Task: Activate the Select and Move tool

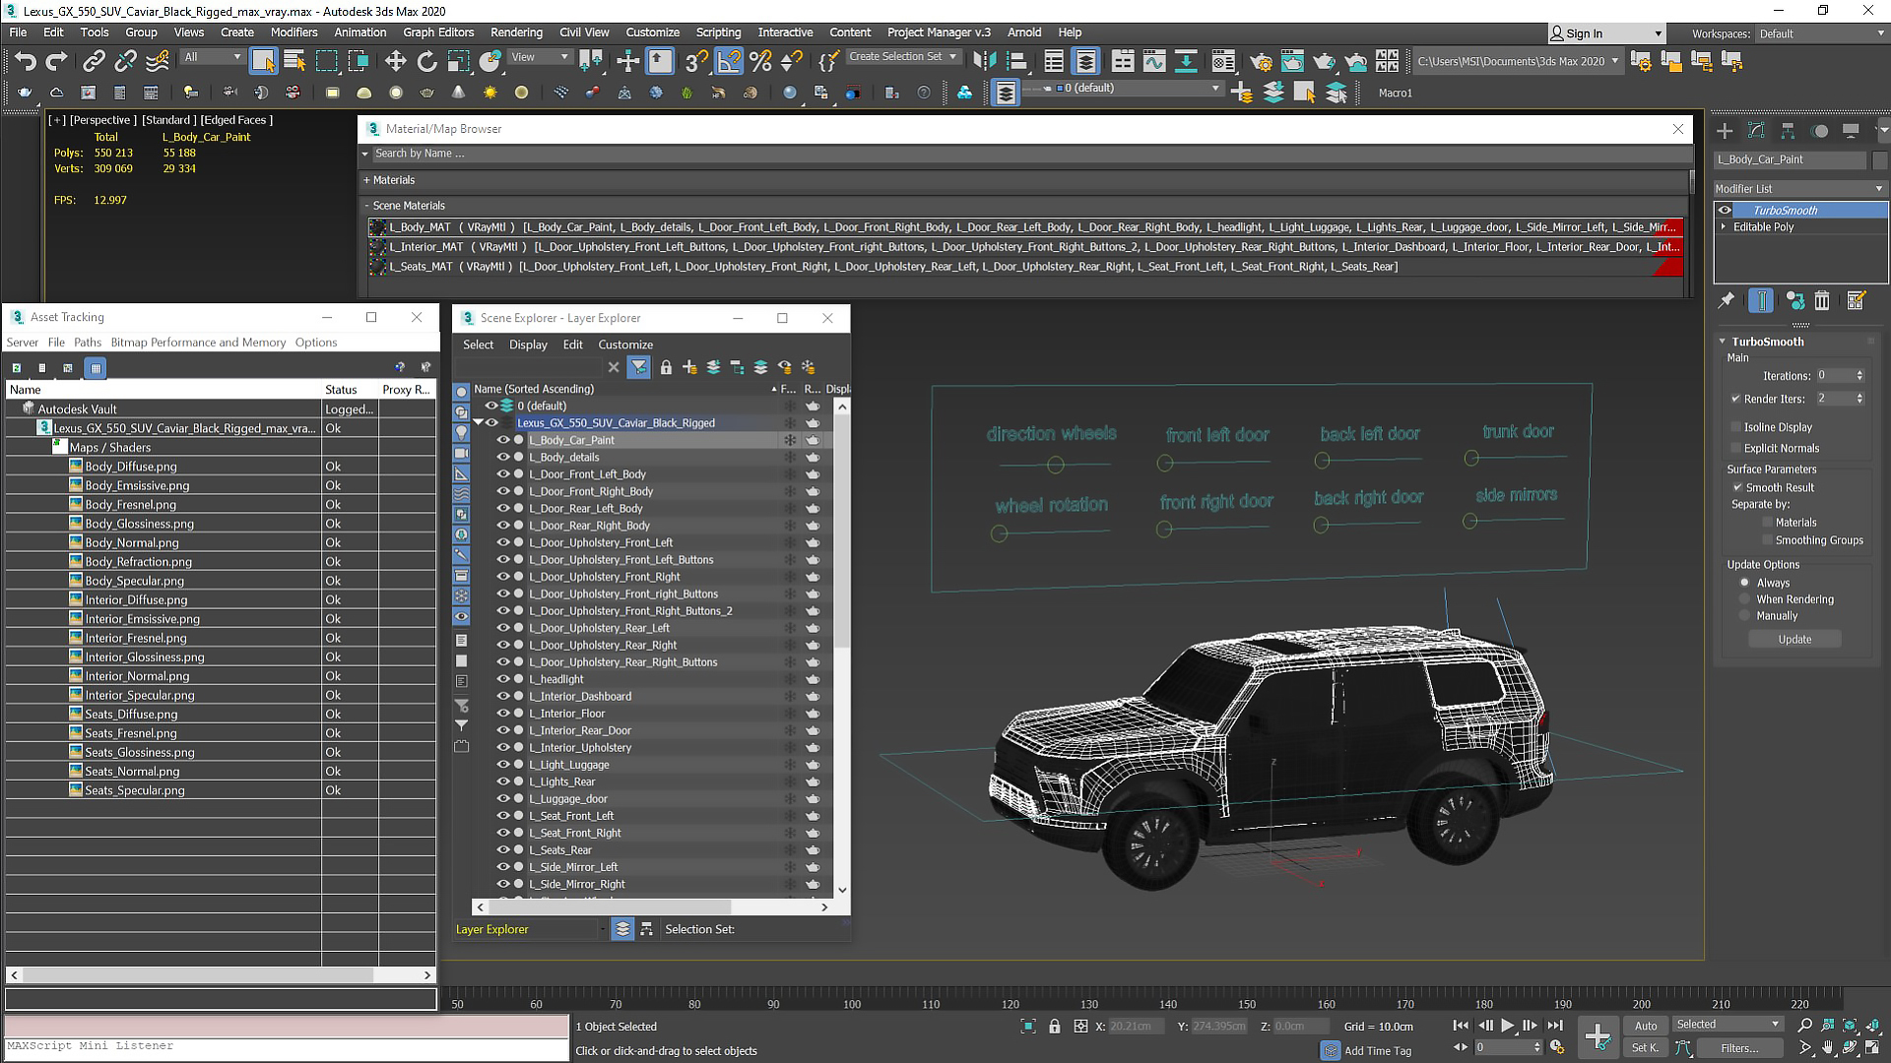Action: click(x=395, y=61)
